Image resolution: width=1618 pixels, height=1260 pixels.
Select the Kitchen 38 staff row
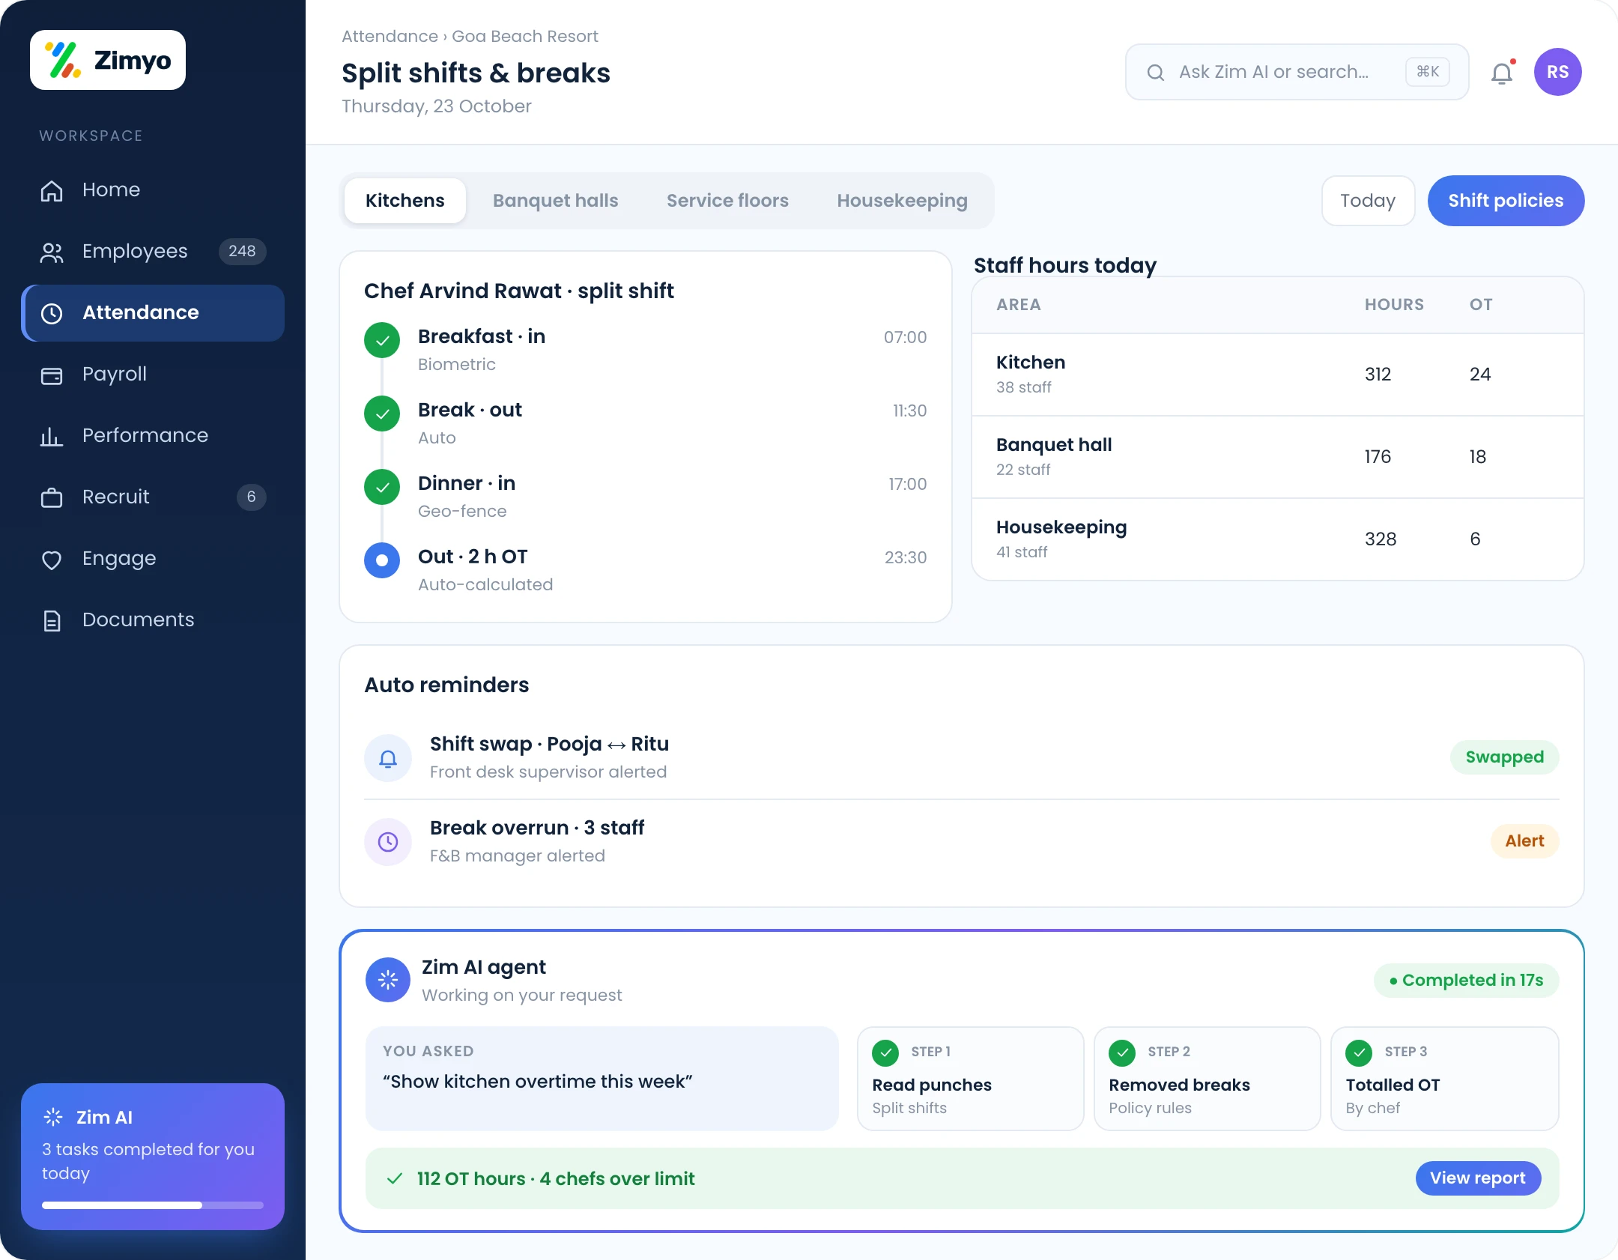coord(1278,375)
